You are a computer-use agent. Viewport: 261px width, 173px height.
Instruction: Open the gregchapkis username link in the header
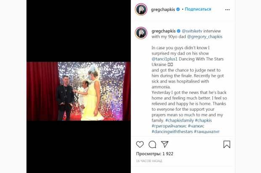pos(163,10)
